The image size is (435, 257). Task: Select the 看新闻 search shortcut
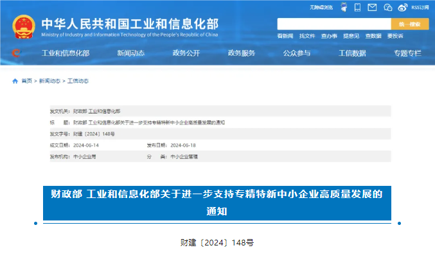coord(285,36)
